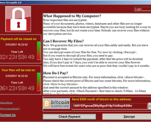
Task: Open the About bitcoin link
Action: [x=6, y=103]
